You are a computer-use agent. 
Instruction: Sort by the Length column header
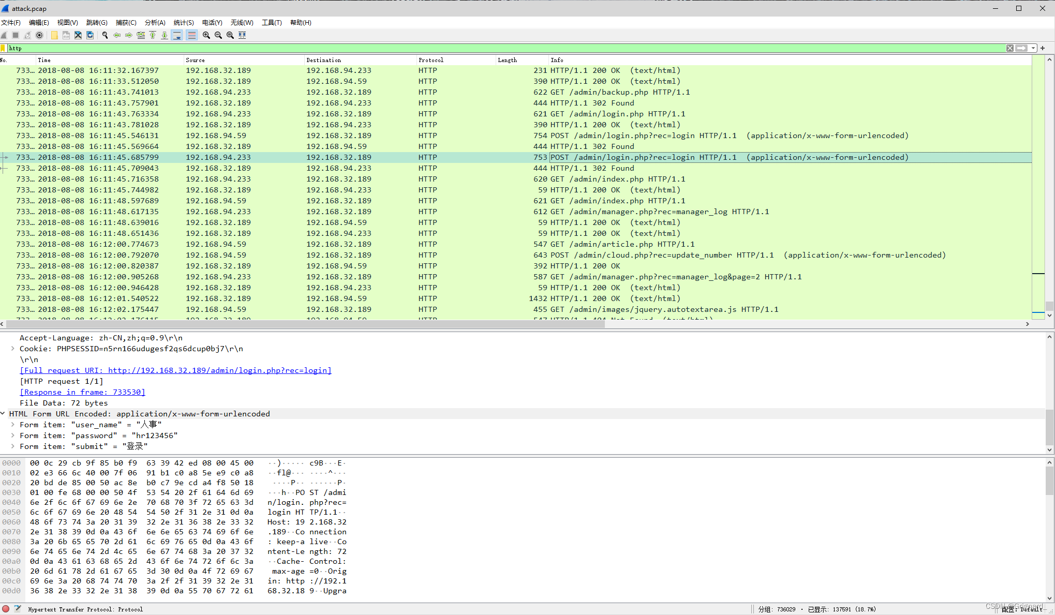pyautogui.click(x=522, y=60)
